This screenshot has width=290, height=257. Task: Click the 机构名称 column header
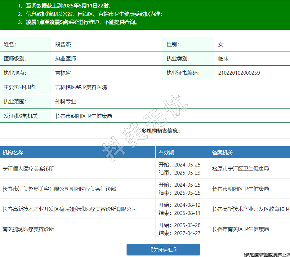pos(13,153)
